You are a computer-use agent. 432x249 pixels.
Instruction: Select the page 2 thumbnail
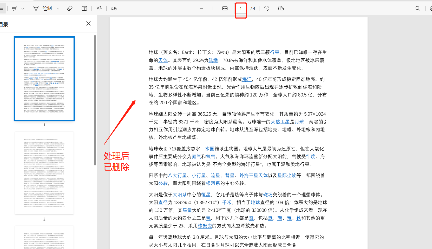pos(44,173)
